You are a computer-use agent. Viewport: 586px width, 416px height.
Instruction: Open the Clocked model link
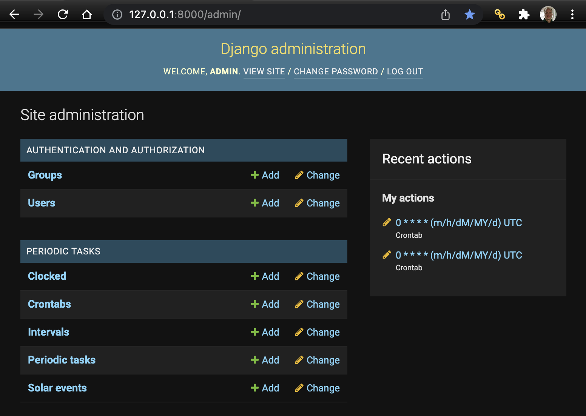click(47, 276)
